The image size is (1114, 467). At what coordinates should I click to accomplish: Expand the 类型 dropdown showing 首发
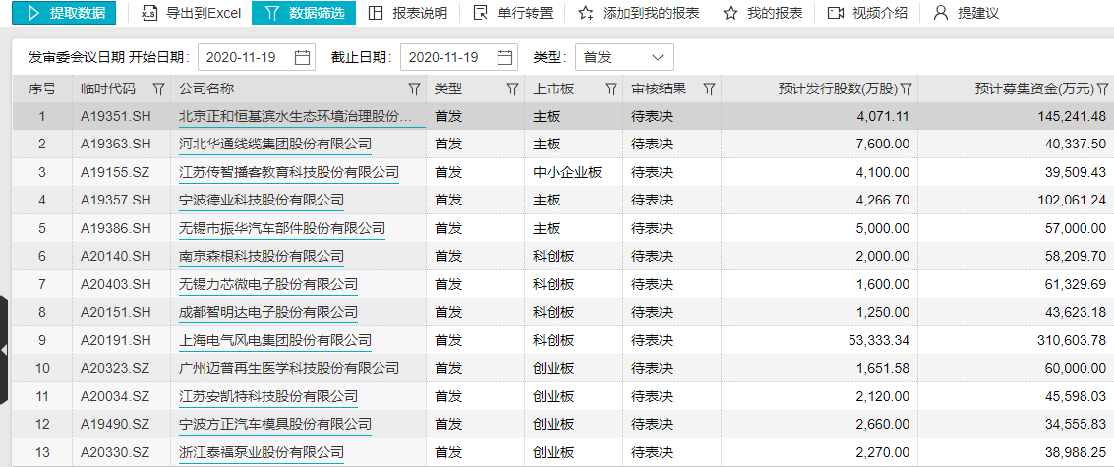pyautogui.click(x=623, y=58)
